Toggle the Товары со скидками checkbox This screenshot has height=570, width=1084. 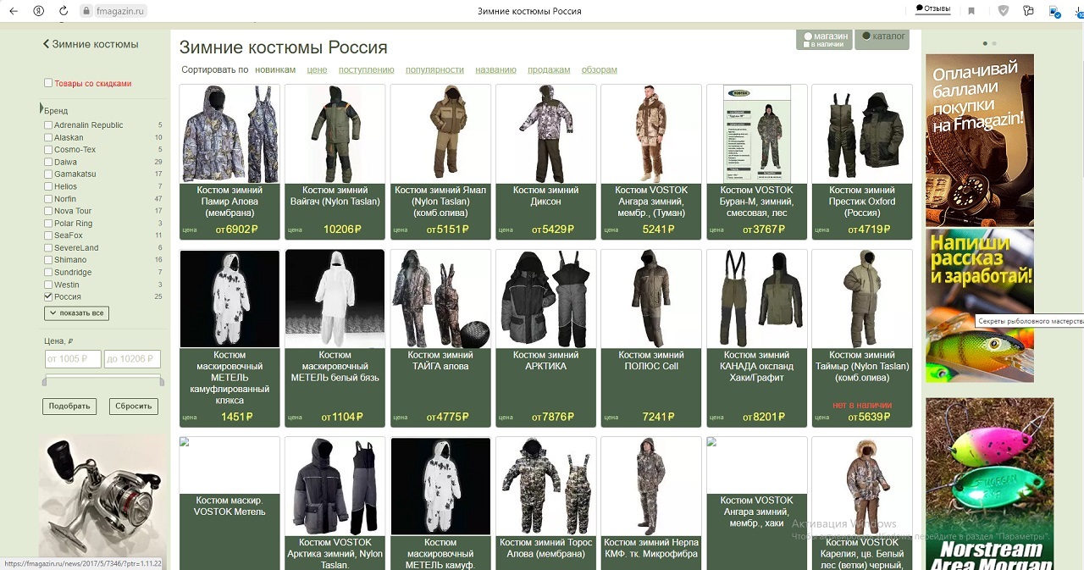pos(48,83)
